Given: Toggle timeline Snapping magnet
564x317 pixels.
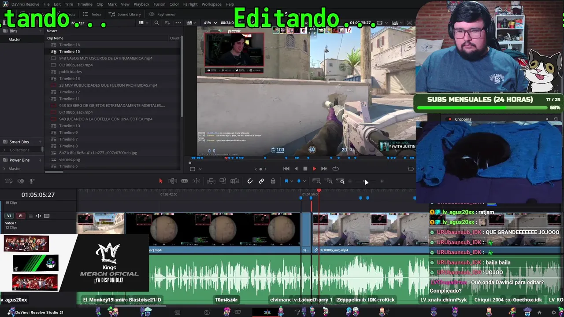Looking at the screenshot, I should pos(250,181).
